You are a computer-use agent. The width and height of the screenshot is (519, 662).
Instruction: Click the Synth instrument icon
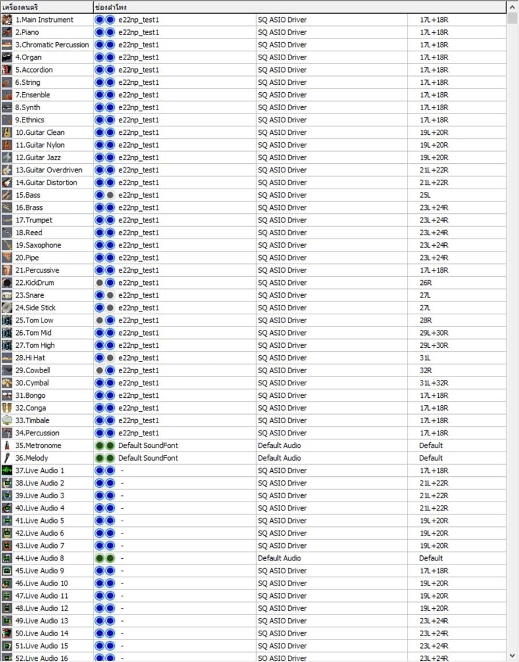point(7,107)
